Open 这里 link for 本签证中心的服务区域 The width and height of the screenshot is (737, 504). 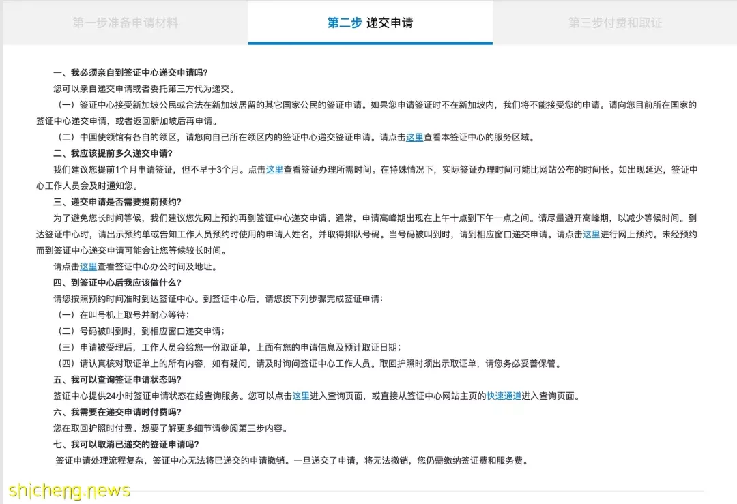click(415, 137)
